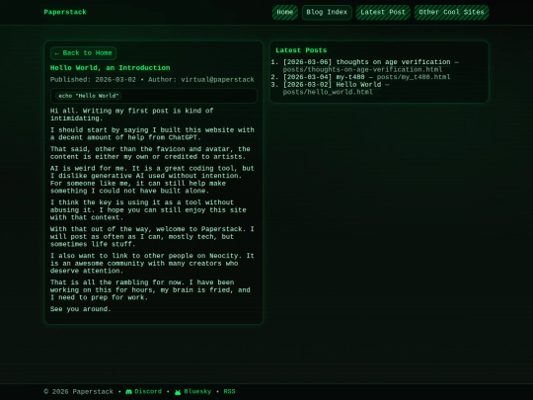Click the paragraph about linking people on Neocity

(x=152, y=264)
